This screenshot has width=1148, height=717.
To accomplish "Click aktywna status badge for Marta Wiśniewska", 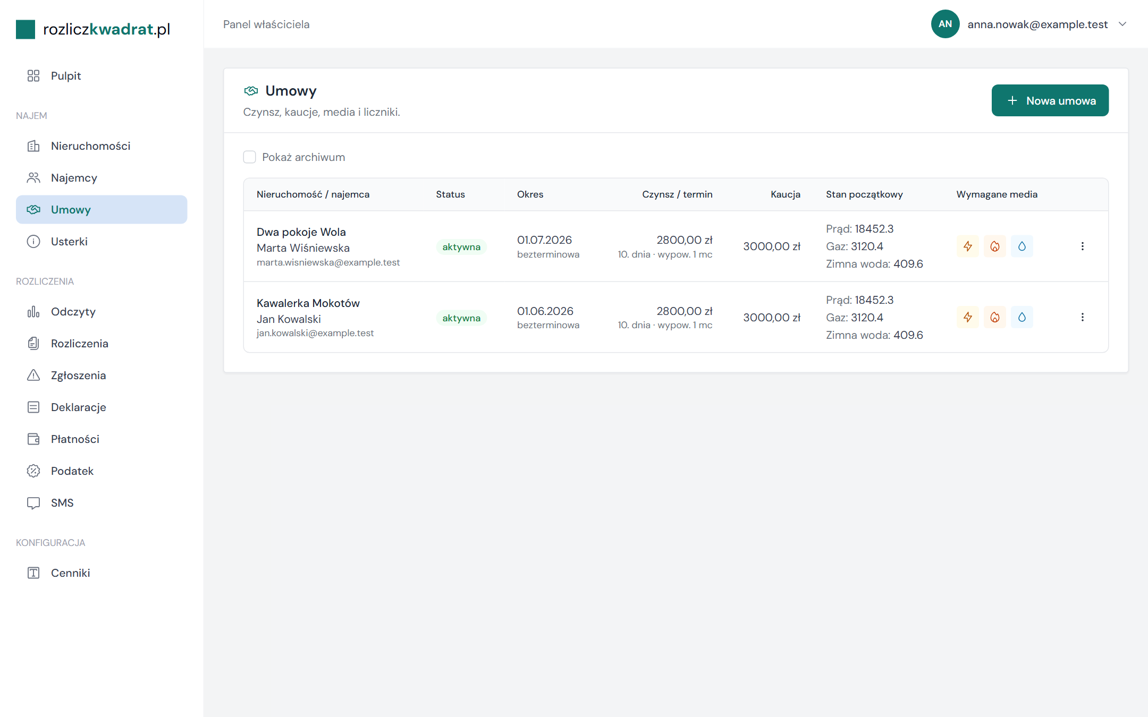I will click(461, 247).
